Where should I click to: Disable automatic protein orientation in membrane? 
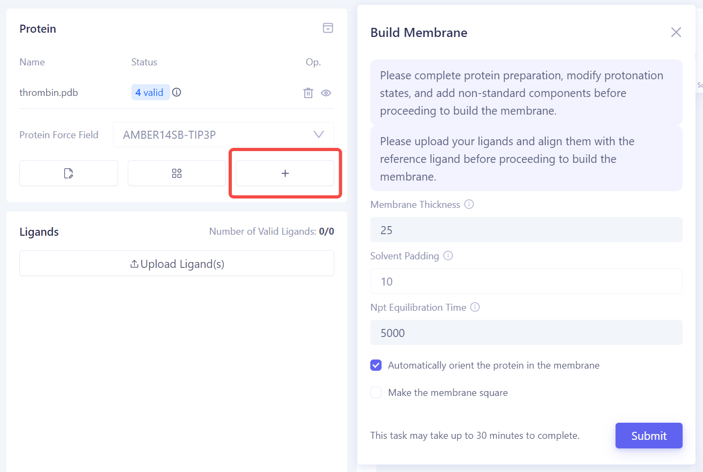(376, 365)
